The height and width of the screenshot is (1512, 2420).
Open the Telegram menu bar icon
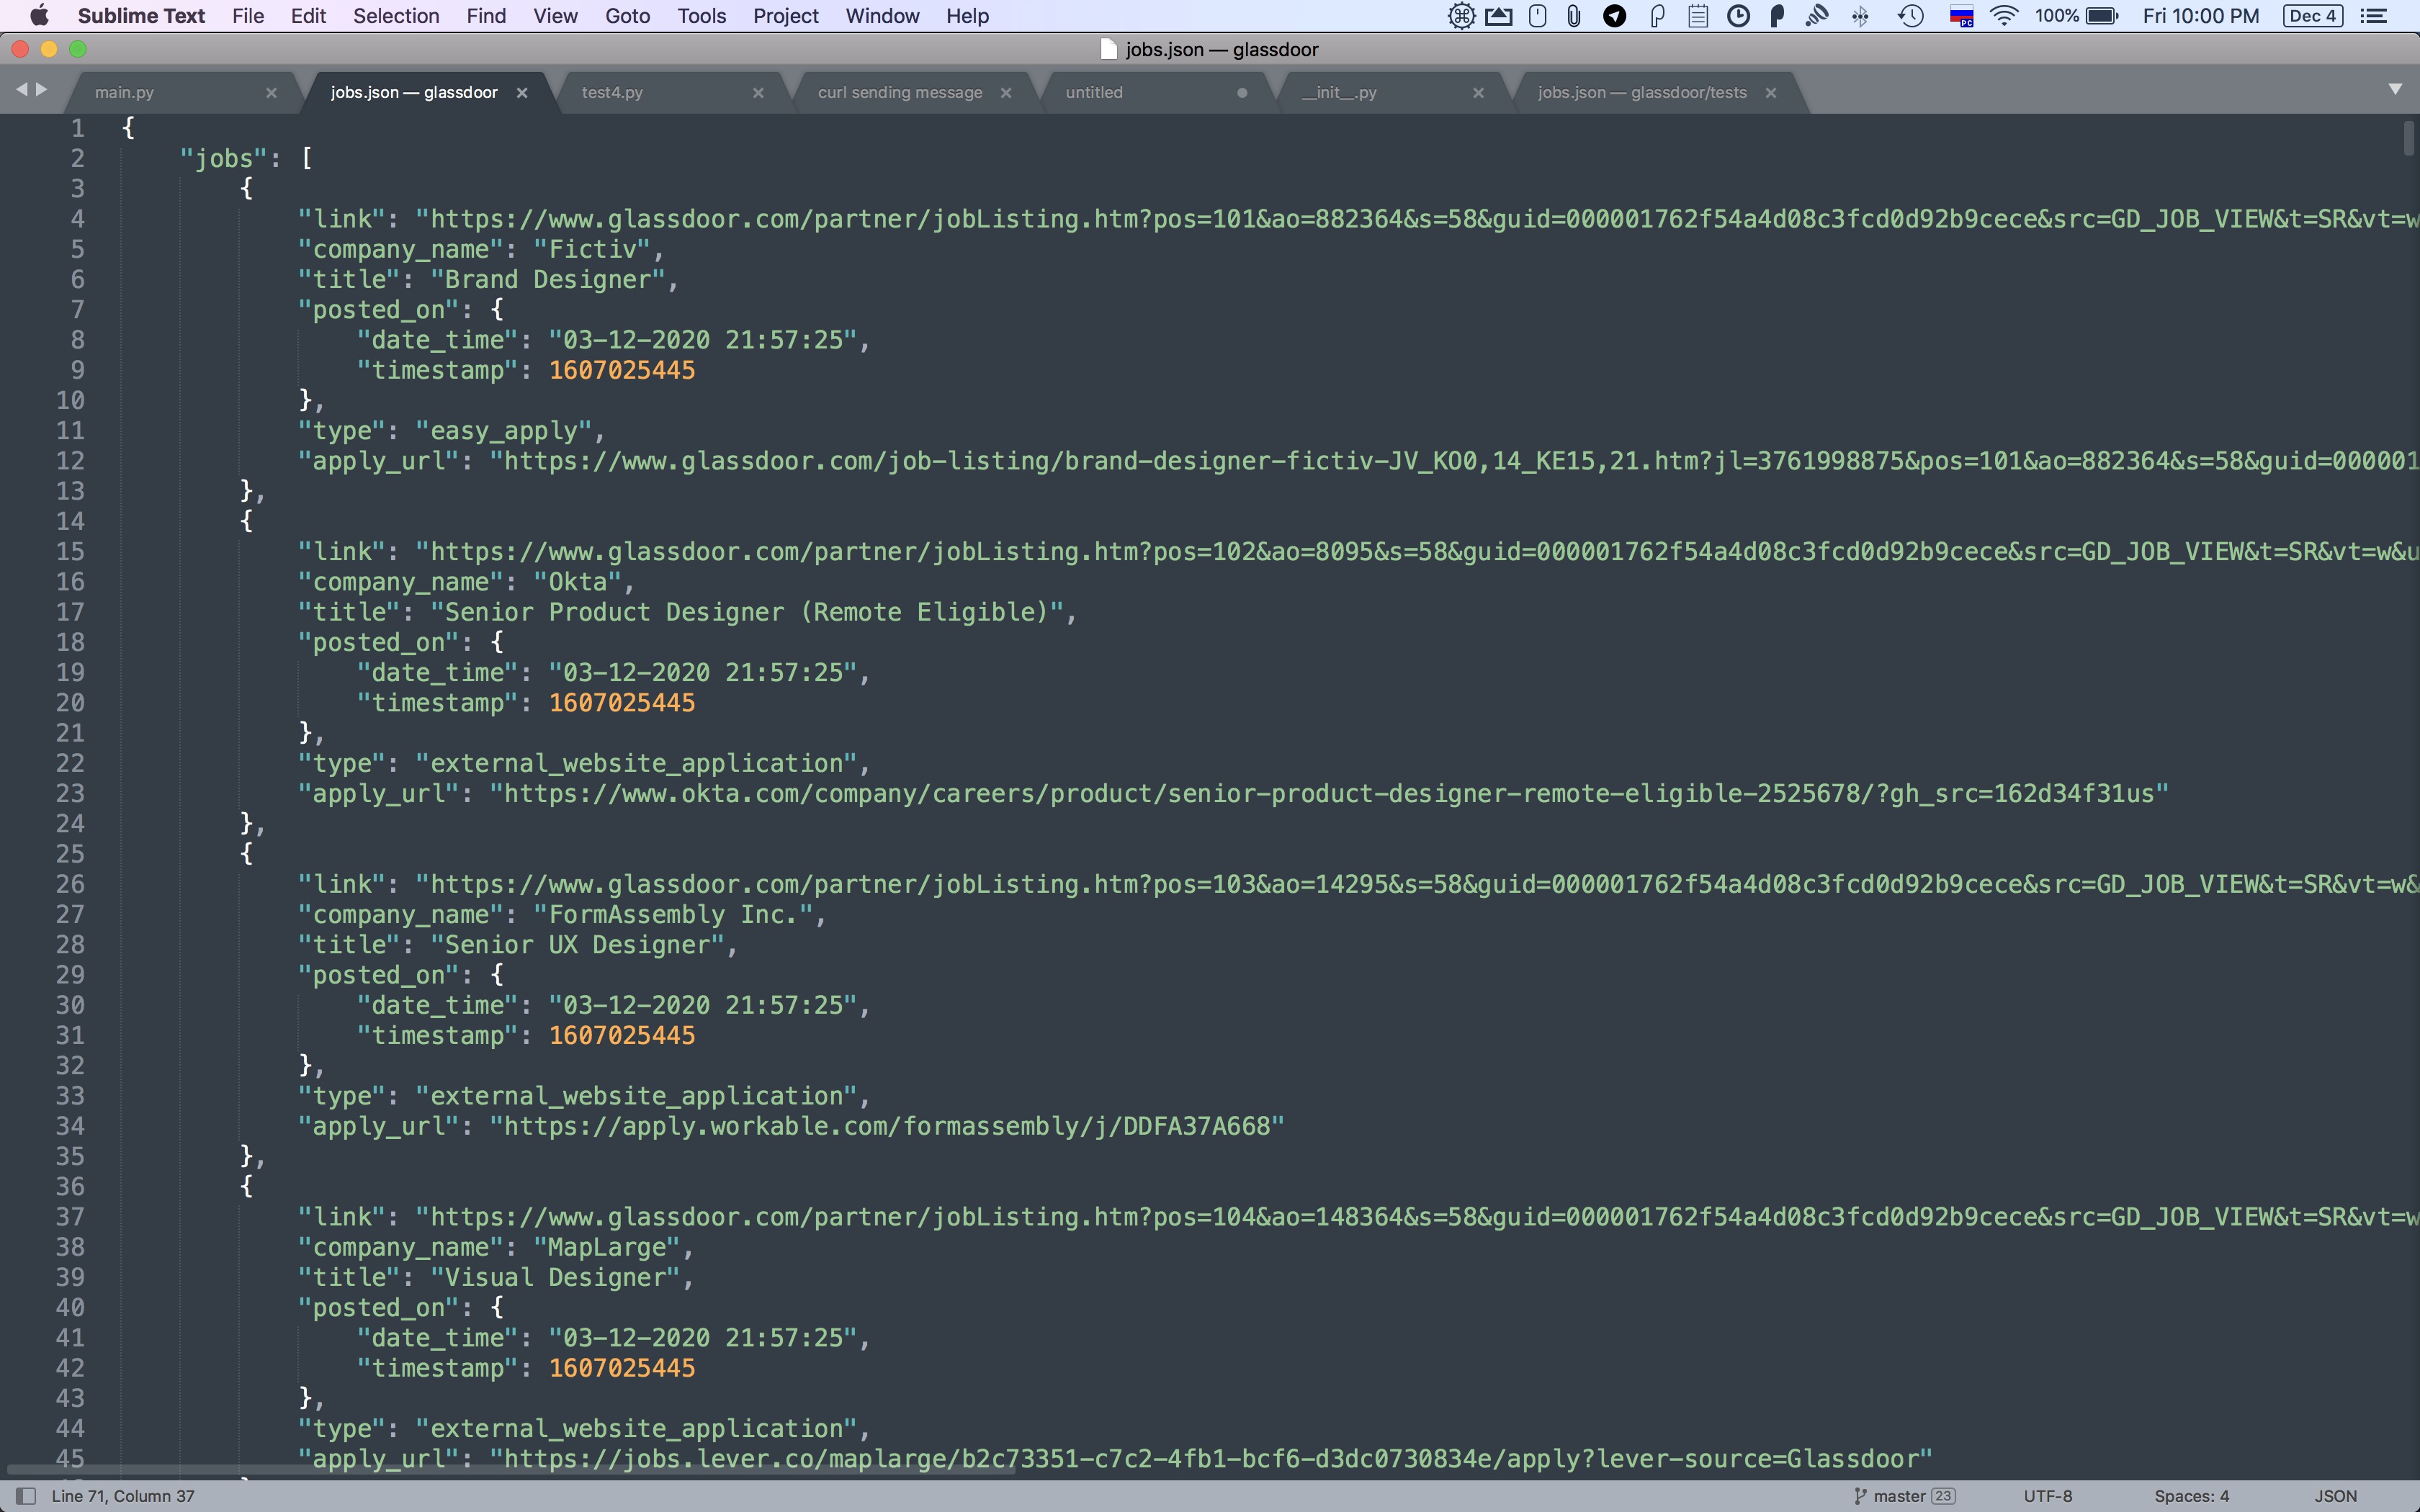pyautogui.click(x=1614, y=16)
